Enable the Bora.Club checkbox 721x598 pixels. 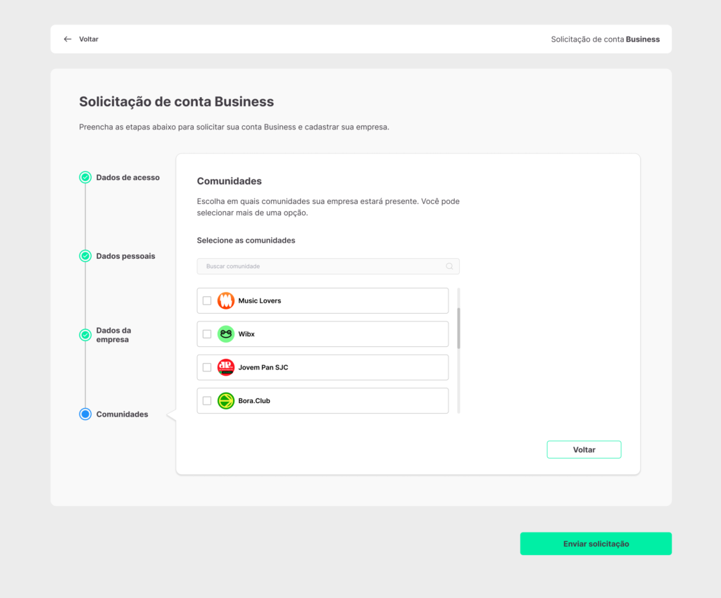207,401
